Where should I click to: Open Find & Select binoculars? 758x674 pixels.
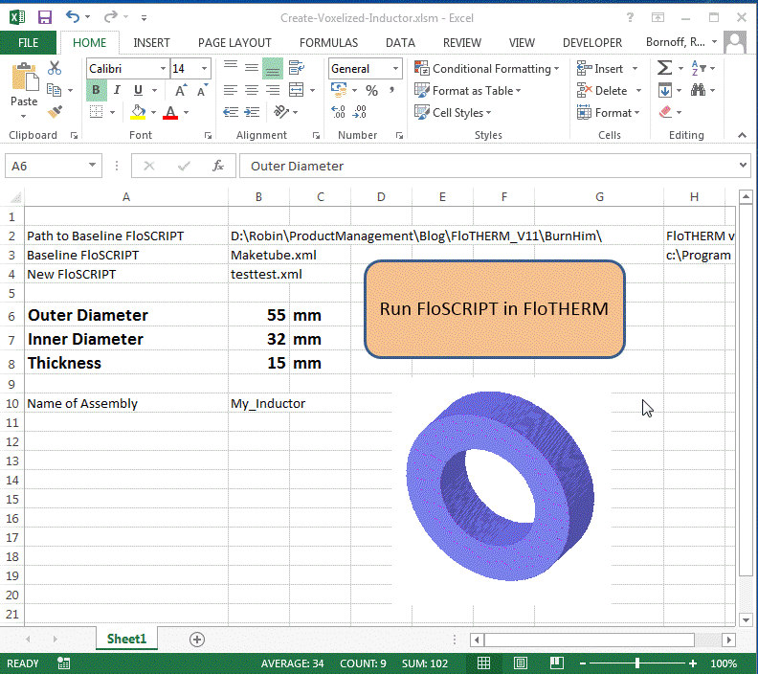coord(698,90)
